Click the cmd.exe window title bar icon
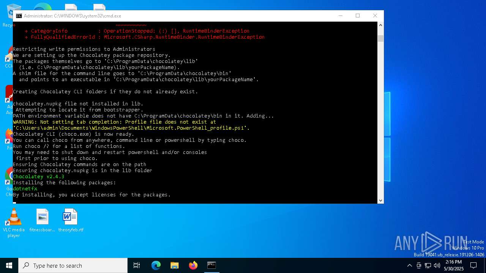 tap(19, 16)
